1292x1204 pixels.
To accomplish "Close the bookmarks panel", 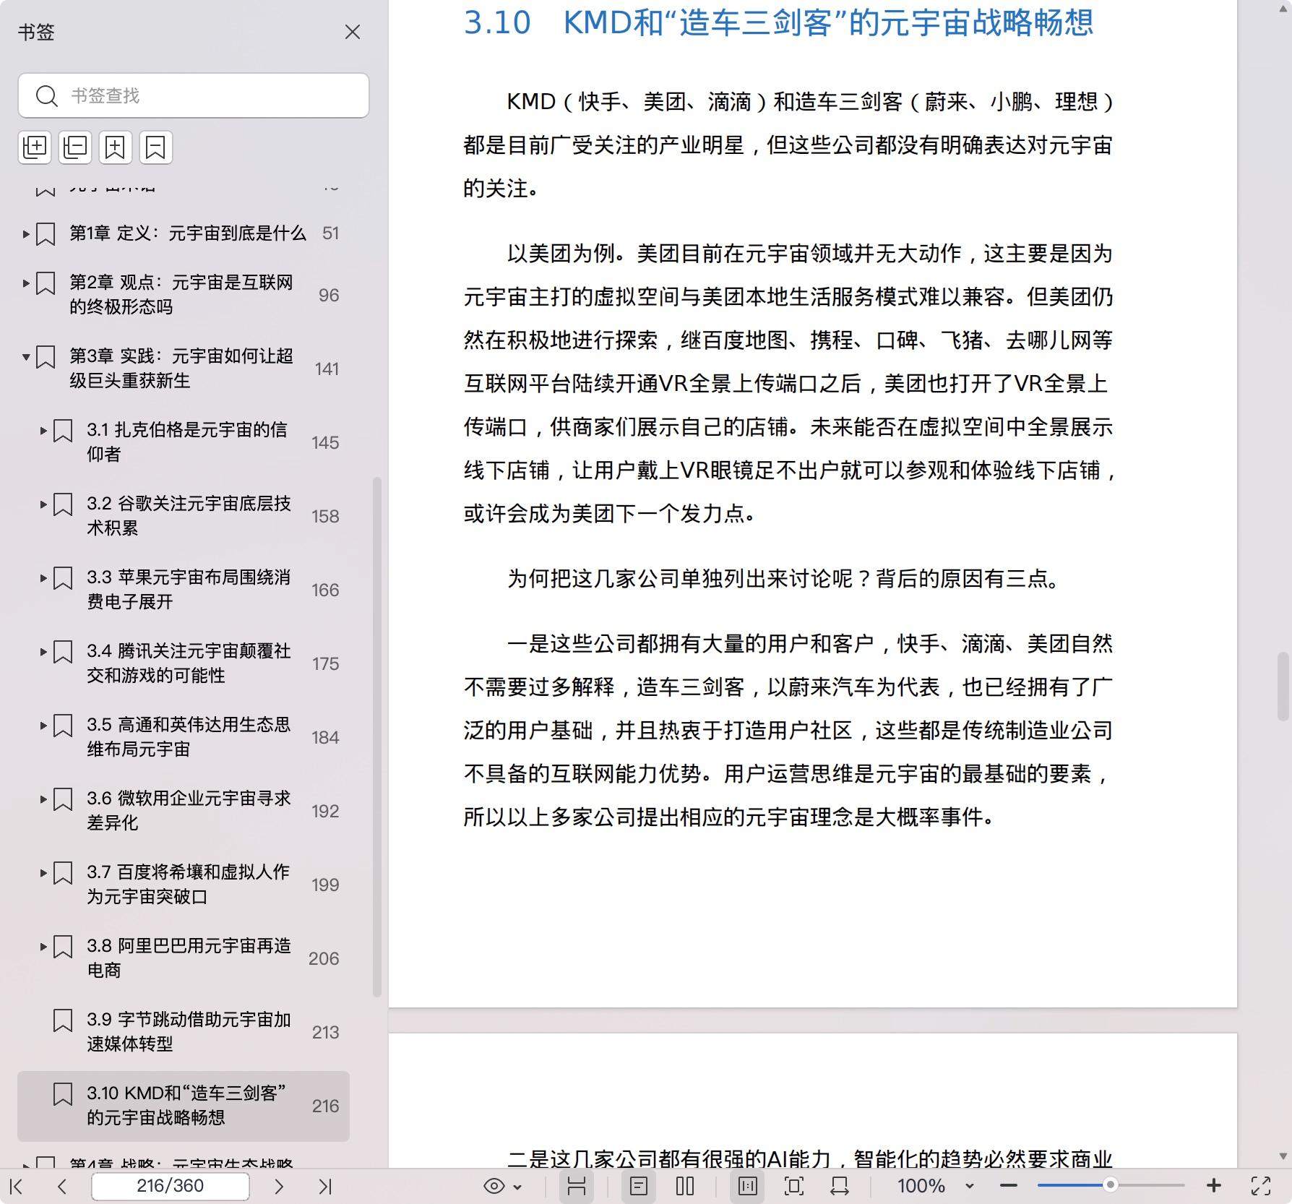I will (x=353, y=32).
